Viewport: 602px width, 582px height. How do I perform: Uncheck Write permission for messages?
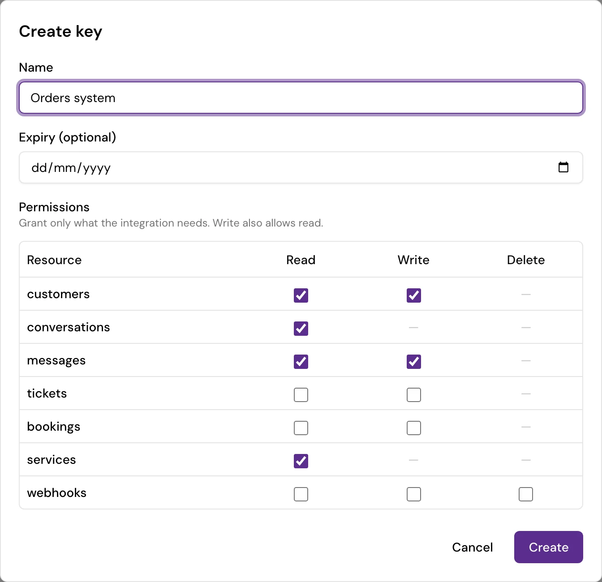click(x=414, y=361)
